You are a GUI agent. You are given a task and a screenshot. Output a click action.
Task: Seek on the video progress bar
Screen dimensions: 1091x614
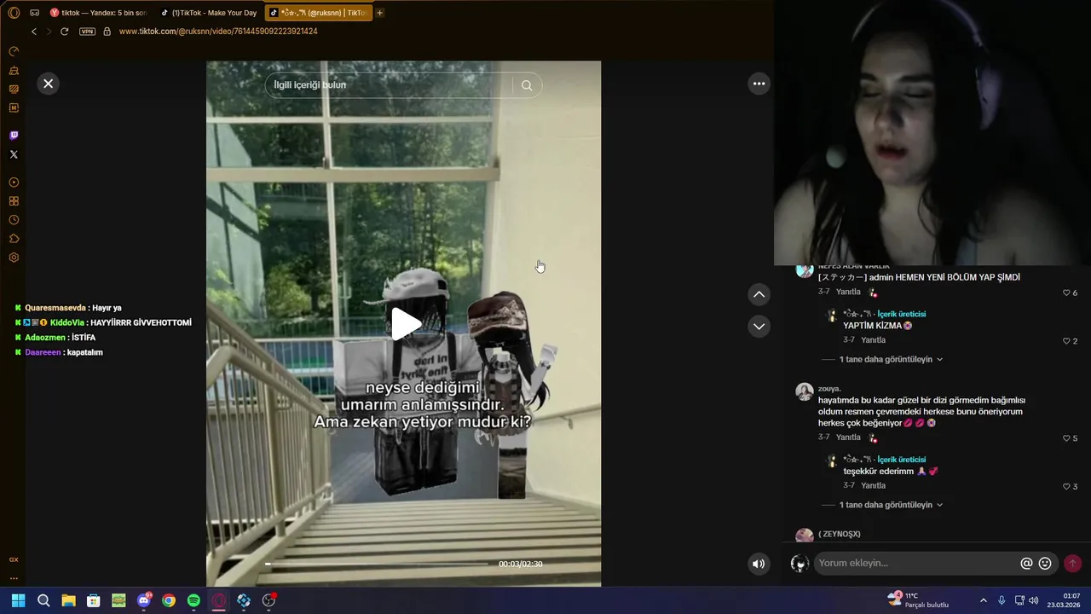pos(377,564)
